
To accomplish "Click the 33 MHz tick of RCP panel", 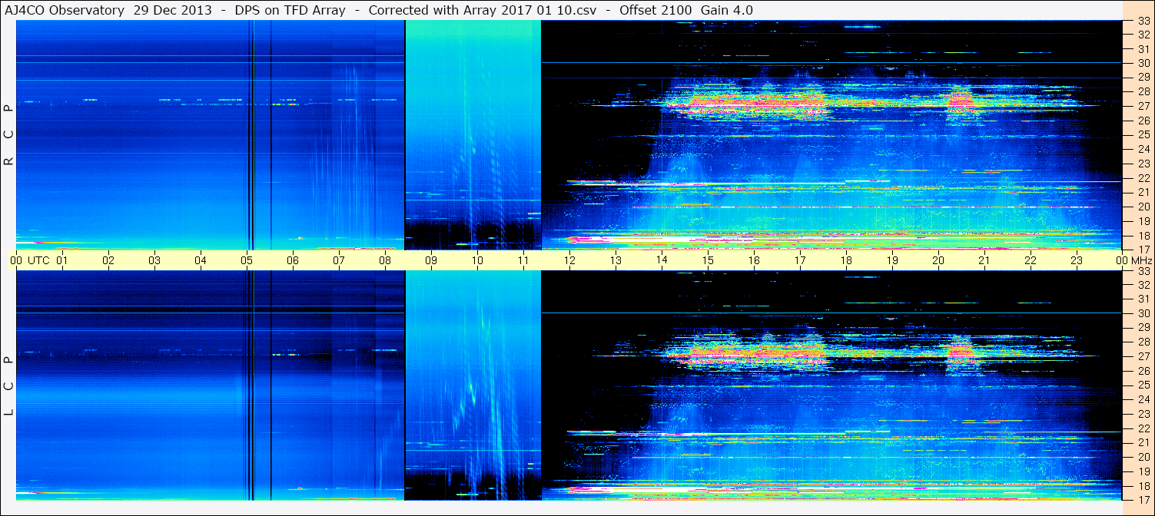I will pyautogui.click(x=1143, y=21).
